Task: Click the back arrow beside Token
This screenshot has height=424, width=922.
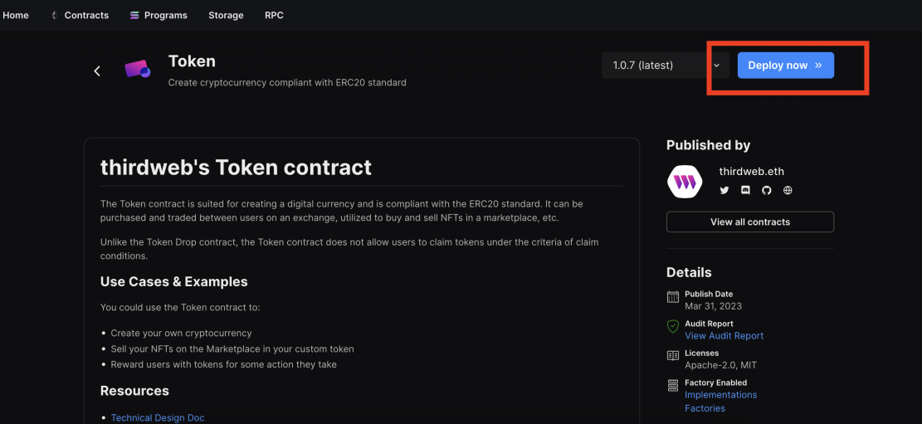Action: click(98, 71)
